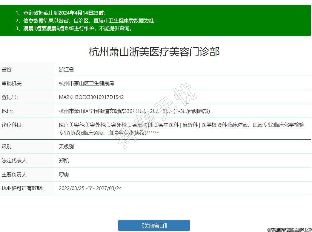Select the 法定代表人 field label
312x232 pixels.
pyautogui.click(x=15, y=161)
